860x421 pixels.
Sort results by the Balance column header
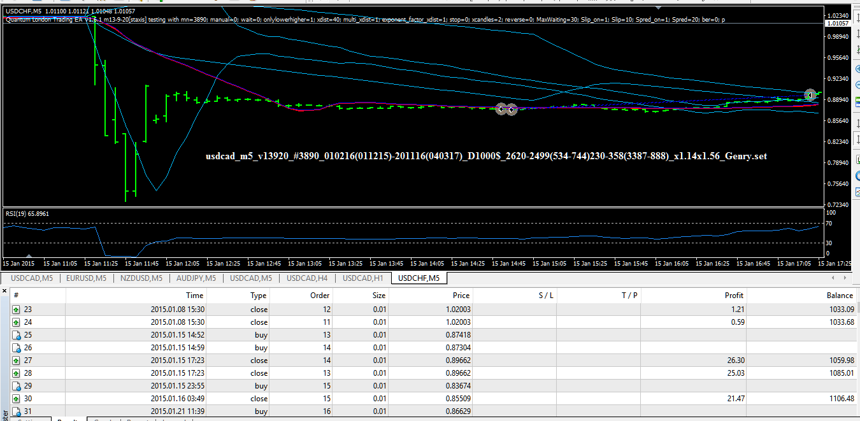click(802, 295)
